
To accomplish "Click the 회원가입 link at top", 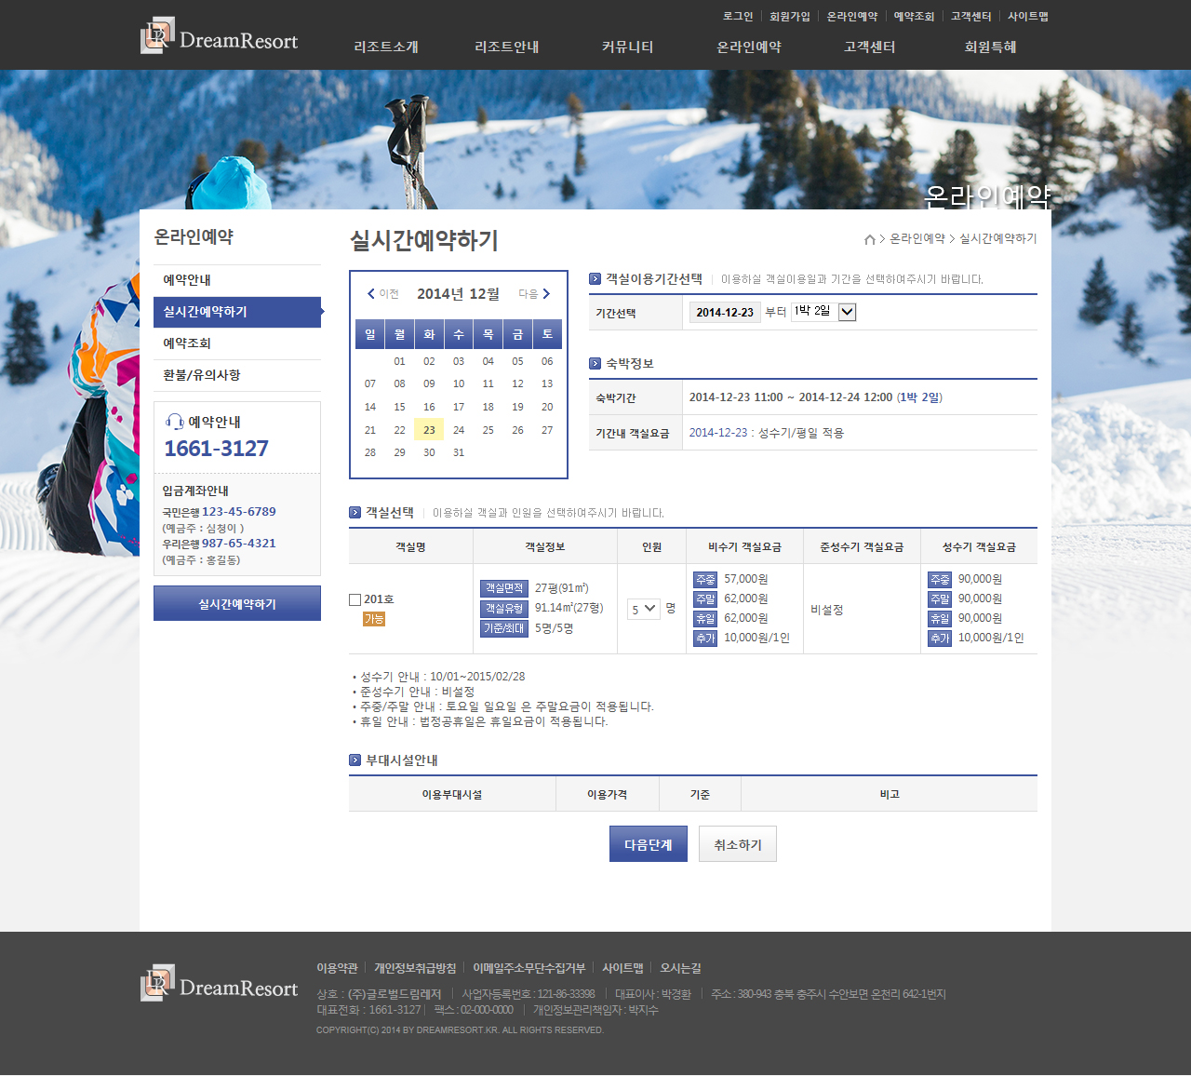I will pyautogui.click(x=789, y=17).
